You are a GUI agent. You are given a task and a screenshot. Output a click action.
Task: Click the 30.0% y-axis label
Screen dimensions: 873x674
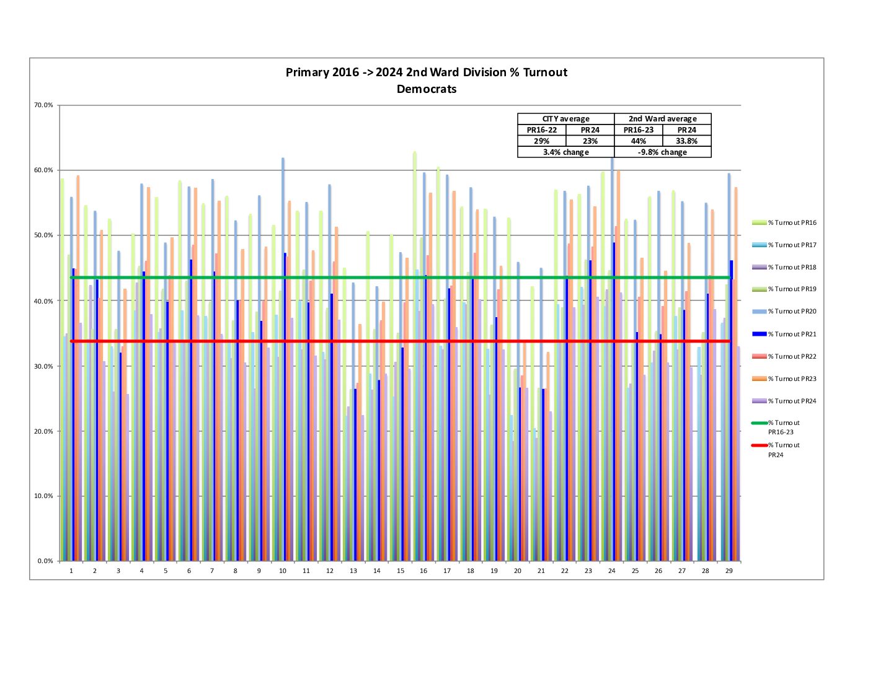pos(43,366)
